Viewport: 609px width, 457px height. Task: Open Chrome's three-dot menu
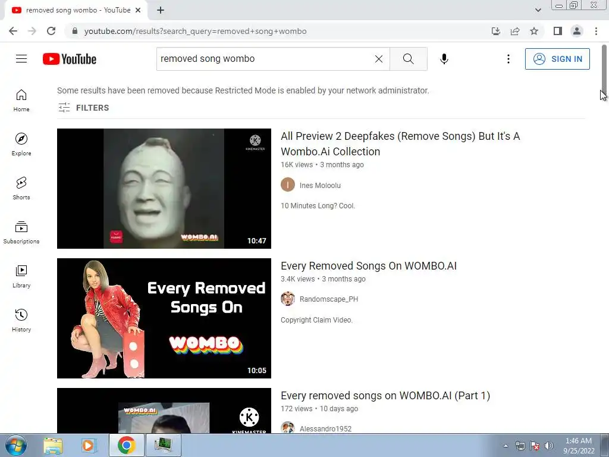click(x=596, y=31)
